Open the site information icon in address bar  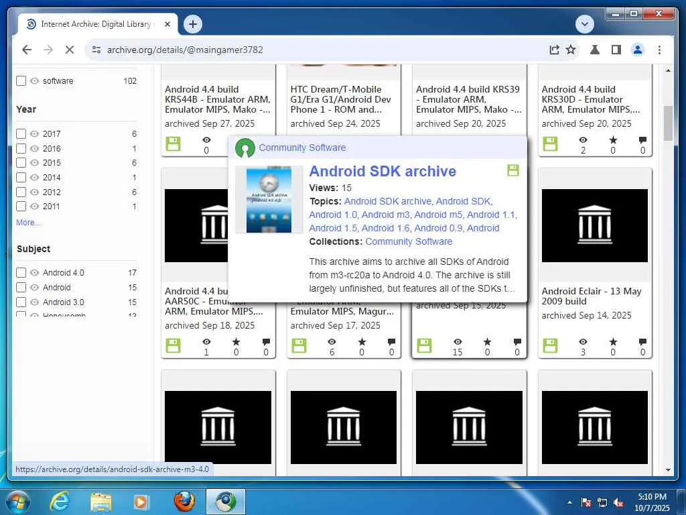point(96,50)
